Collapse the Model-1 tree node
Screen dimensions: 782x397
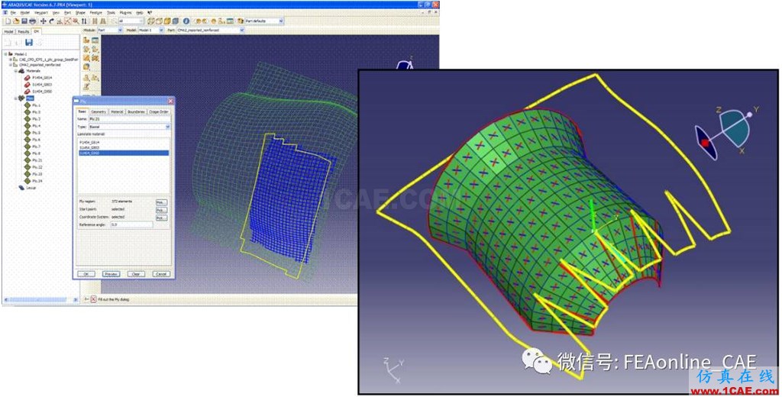tap(6, 54)
